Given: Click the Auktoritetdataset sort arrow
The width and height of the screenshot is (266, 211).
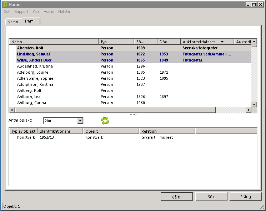Looking at the screenshot, I should (222, 41).
